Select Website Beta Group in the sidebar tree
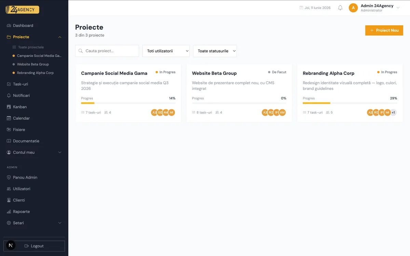 [33, 64]
